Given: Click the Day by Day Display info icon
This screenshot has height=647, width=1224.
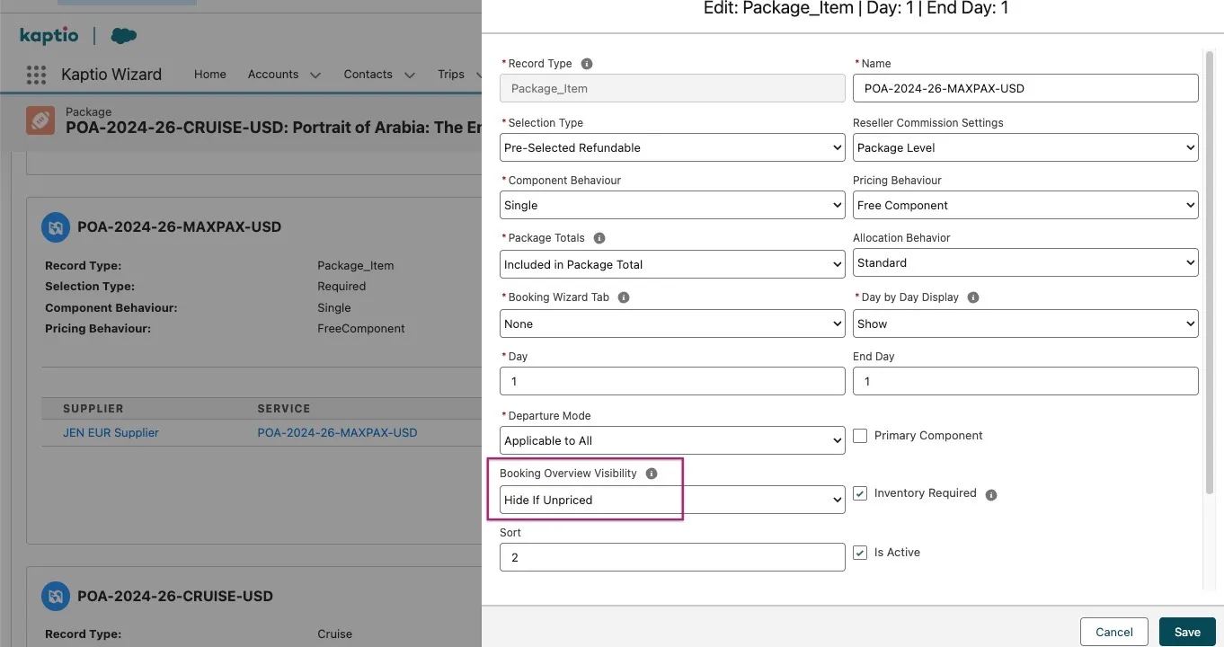Looking at the screenshot, I should point(973,297).
